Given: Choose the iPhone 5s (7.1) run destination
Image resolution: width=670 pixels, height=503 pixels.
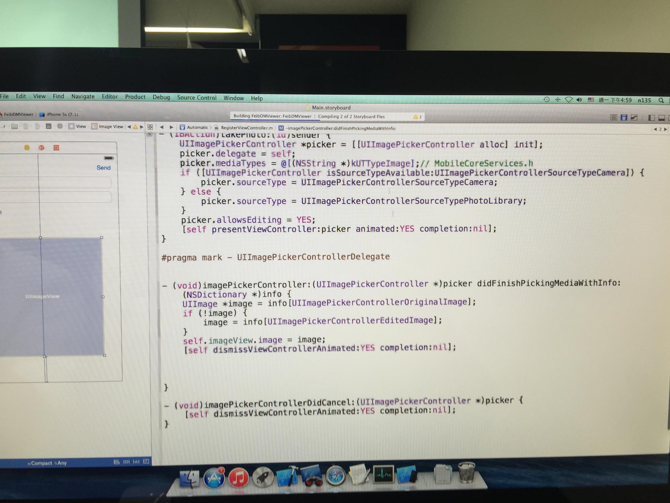Looking at the screenshot, I should (x=59, y=114).
